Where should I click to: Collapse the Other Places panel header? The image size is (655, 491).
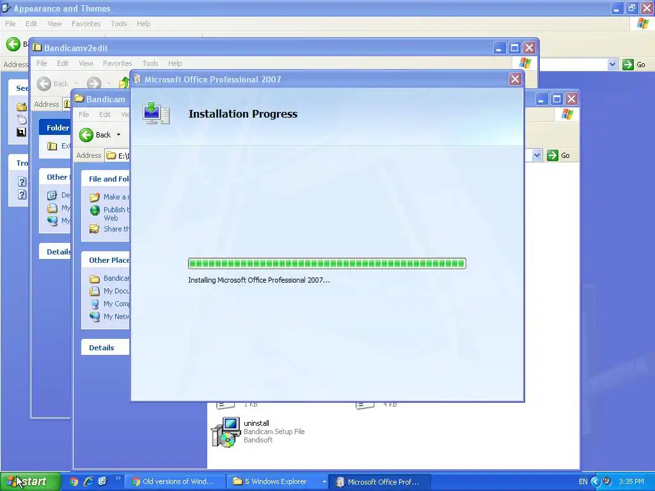[106, 260]
